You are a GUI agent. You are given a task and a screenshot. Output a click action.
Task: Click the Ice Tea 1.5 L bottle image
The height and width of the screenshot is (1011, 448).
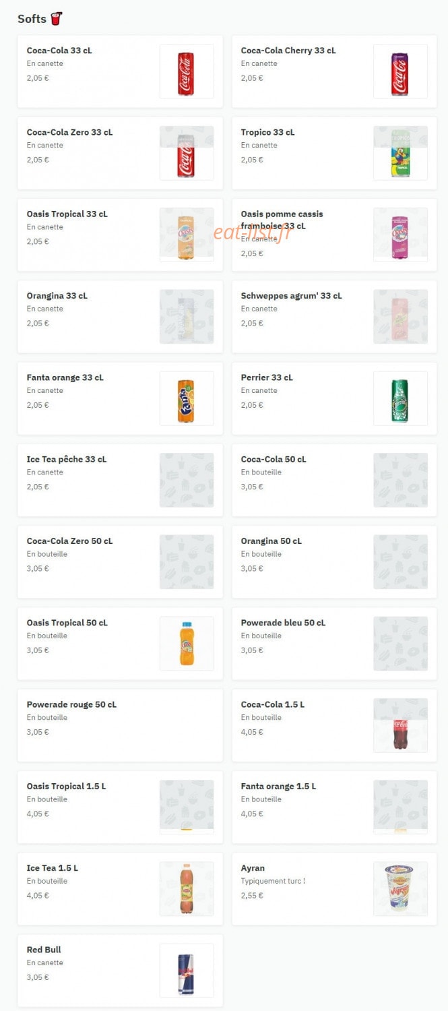point(187,889)
